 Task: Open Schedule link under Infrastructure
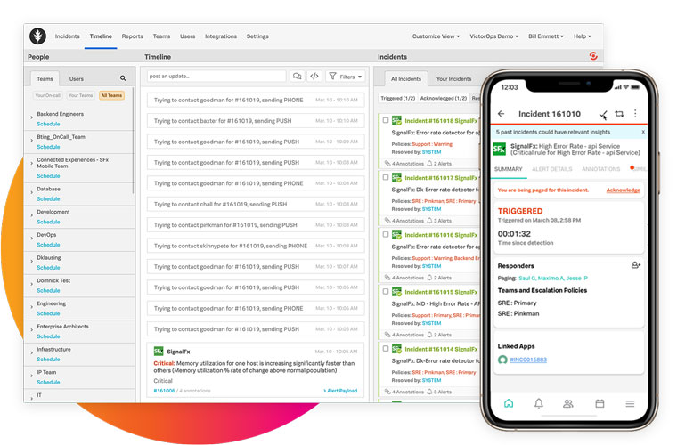[x=48, y=360]
